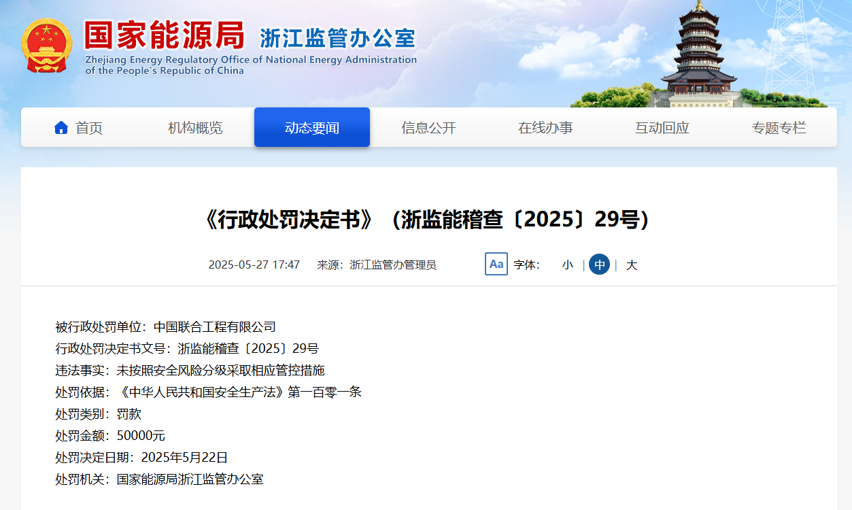Click the line 处罚类别：罚款
The image size is (852, 510).
98,414
